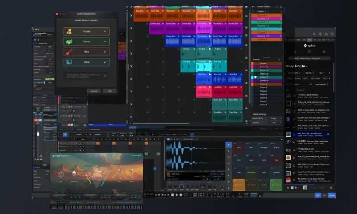The height and width of the screenshot is (214, 357).
Task: Click OK in the stem separation dialog
Action: pos(109,91)
